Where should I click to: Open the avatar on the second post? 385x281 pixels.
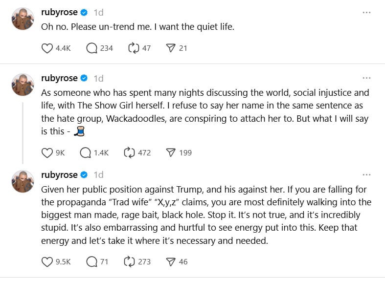click(23, 85)
